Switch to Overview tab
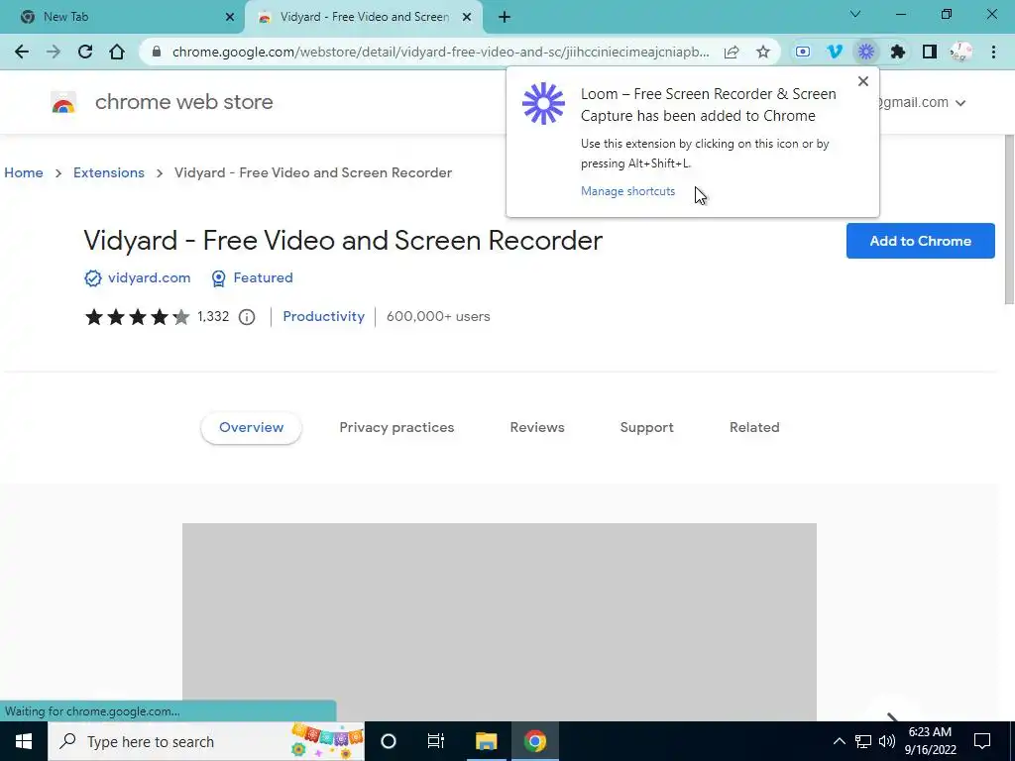1015x761 pixels. coord(251,428)
